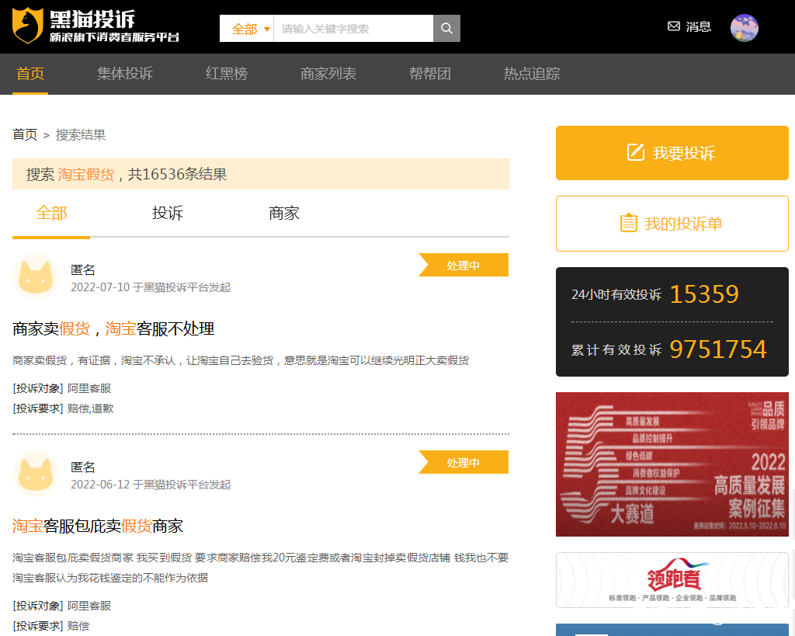This screenshot has width=795, height=636.
Task: Click the pencil icon in 我要投诉
Action: pos(635,152)
